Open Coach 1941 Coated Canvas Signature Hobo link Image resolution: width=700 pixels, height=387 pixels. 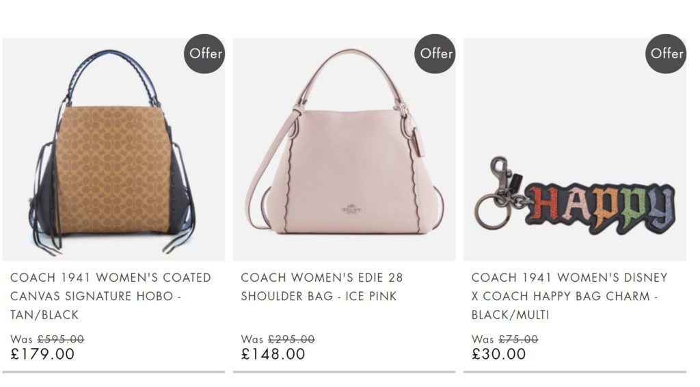click(x=111, y=296)
